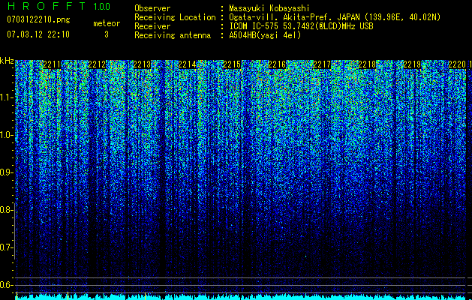Viewport: 472px width, 300px height.
Task: Select the filename 0703122210.png
Action: [x=38, y=19]
